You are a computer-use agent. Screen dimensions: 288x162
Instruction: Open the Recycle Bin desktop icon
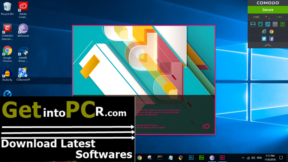7,9
